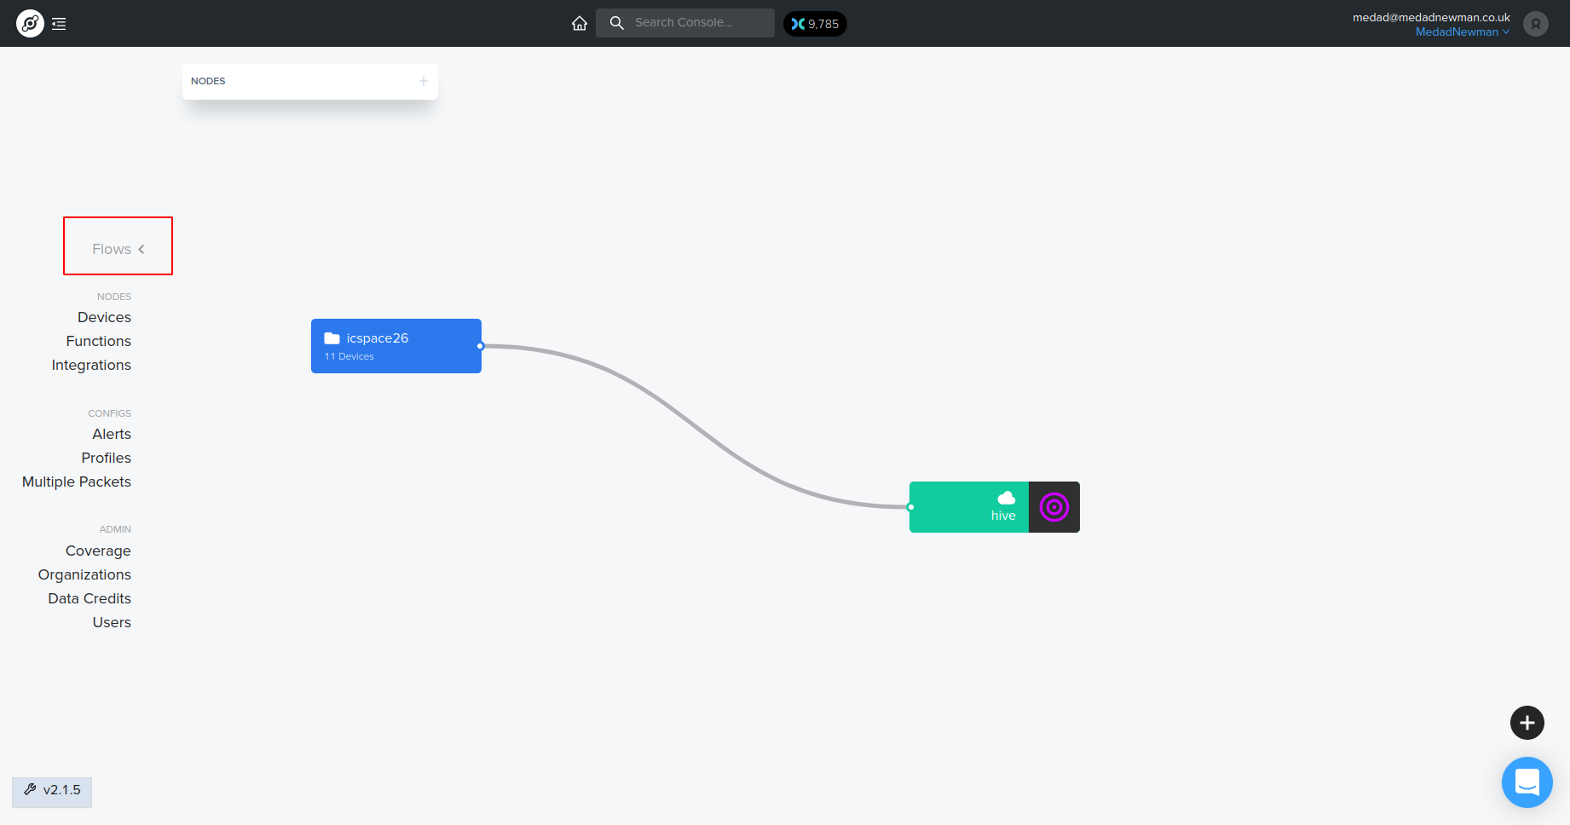Click the search magnifier icon
Image resolution: width=1570 pixels, height=825 pixels.
[617, 23]
